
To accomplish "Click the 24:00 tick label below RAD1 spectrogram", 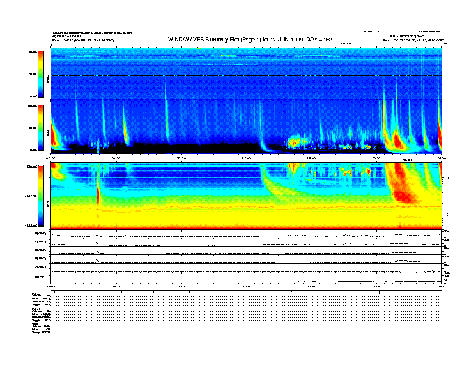I will 441,158.
